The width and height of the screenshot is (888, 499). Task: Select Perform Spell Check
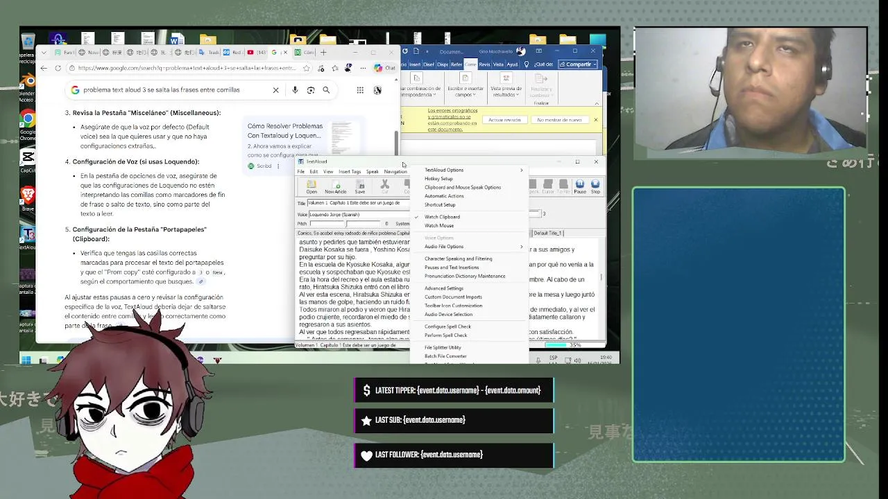pyautogui.click(x=445, y=335)
